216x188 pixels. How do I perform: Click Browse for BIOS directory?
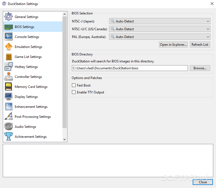click(x=200, y=68)
